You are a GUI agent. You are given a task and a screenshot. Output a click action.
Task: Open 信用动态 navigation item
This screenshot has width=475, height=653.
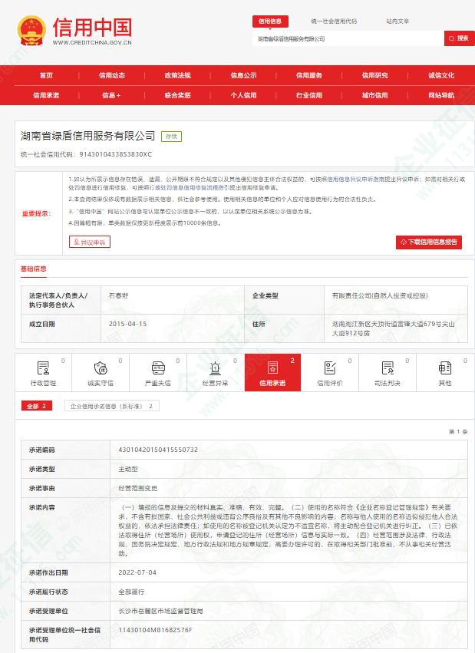coord(112,75)
